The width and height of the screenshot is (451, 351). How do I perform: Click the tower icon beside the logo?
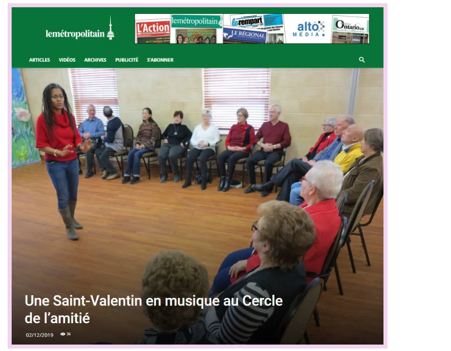pyautogui.click(x=111, y=28)
